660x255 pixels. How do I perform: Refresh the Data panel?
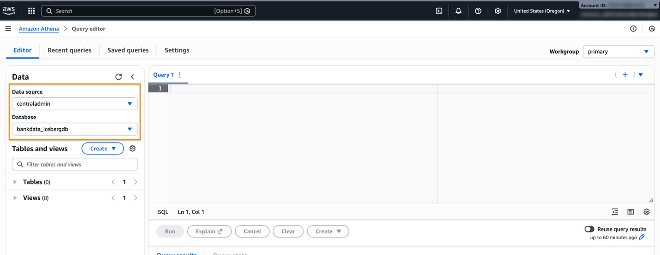119,77
